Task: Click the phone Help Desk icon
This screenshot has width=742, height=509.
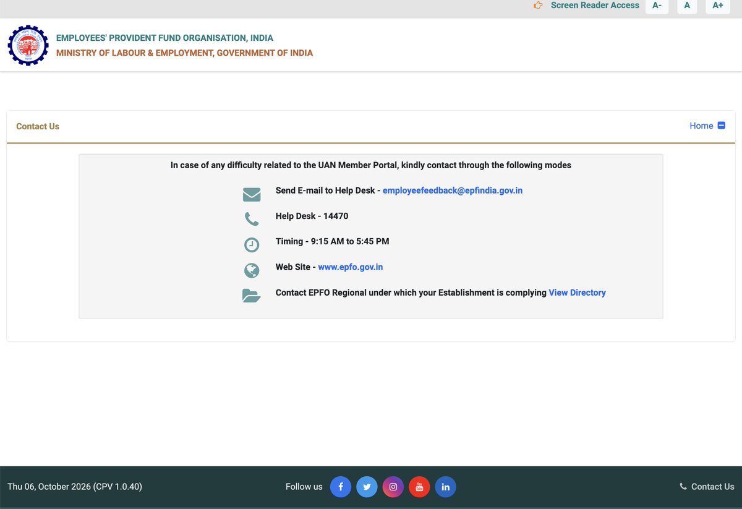Action: 252,219
